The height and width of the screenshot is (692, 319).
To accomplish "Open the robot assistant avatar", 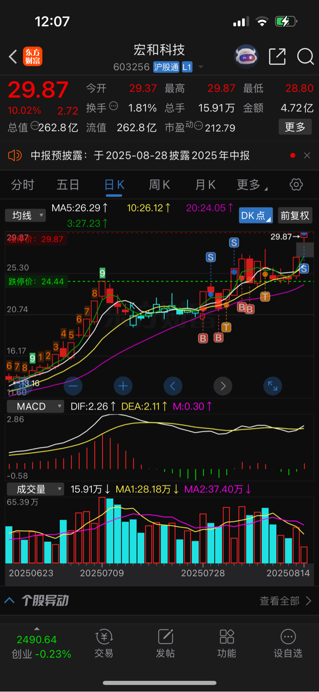I will coord(246,56).
